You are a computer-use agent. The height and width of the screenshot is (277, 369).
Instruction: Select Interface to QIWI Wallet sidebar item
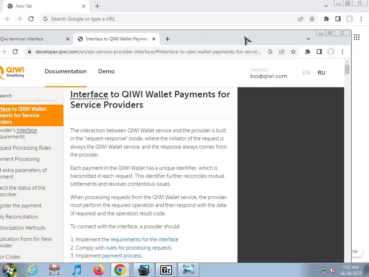click(32, 115)
